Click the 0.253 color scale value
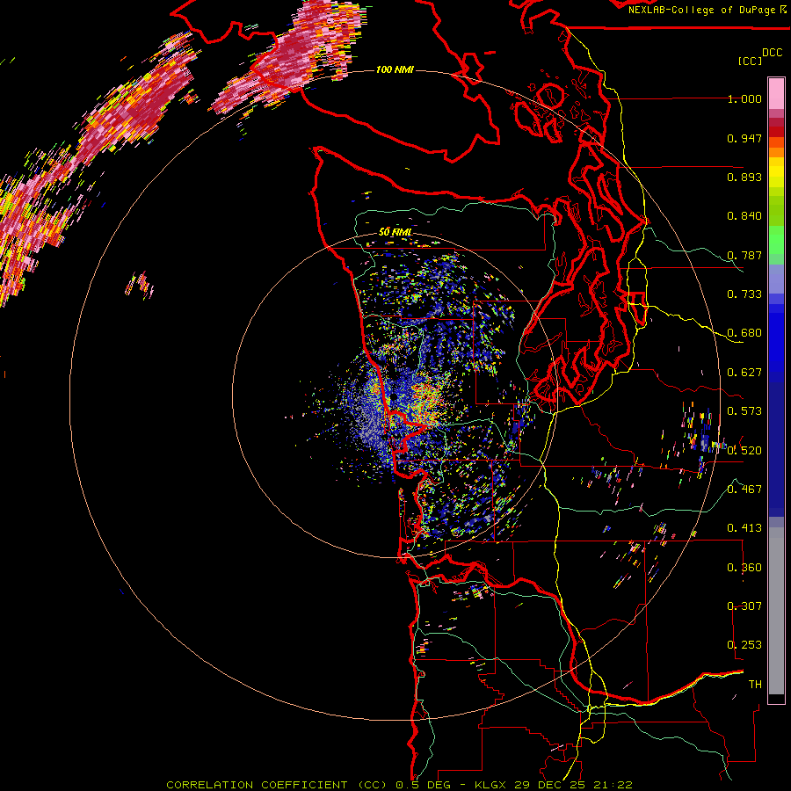 tap(744, 645)
